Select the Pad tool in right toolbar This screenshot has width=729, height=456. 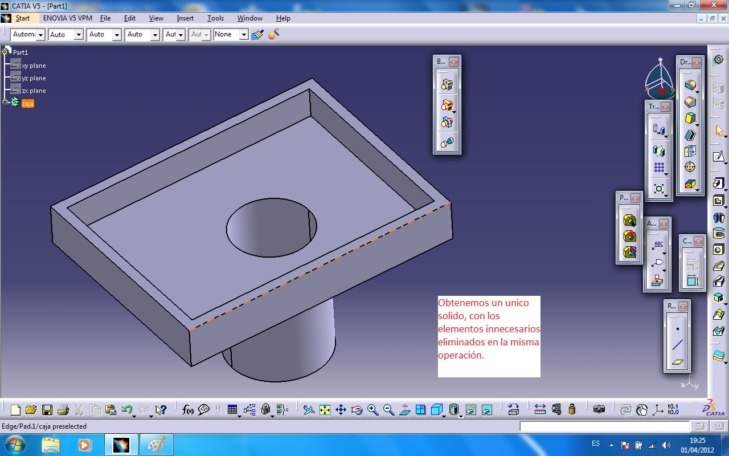point(719,184)
